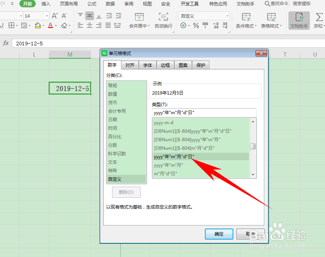This screenshot has height=257, width=325.
Task: Click the increase indent icon
Action: pos(118,16)
